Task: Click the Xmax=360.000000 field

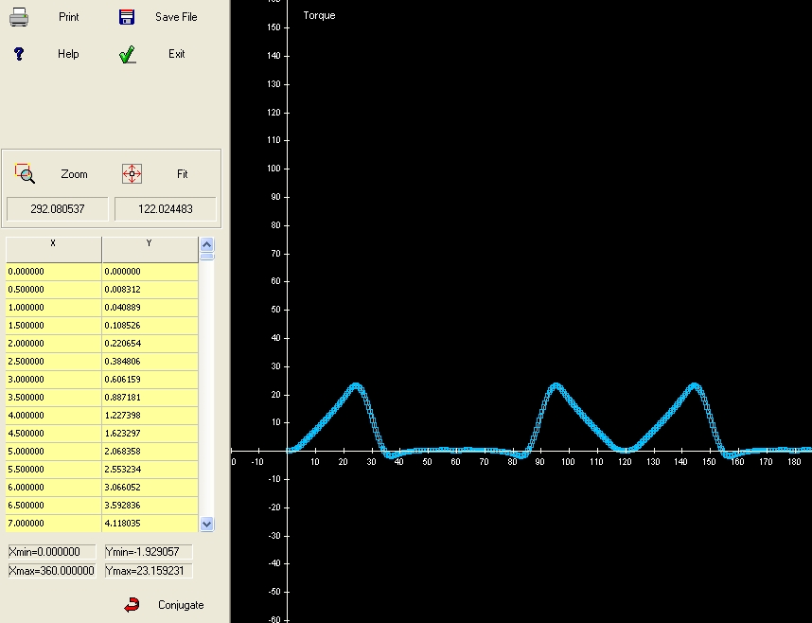Action: [x=52, y=571]
